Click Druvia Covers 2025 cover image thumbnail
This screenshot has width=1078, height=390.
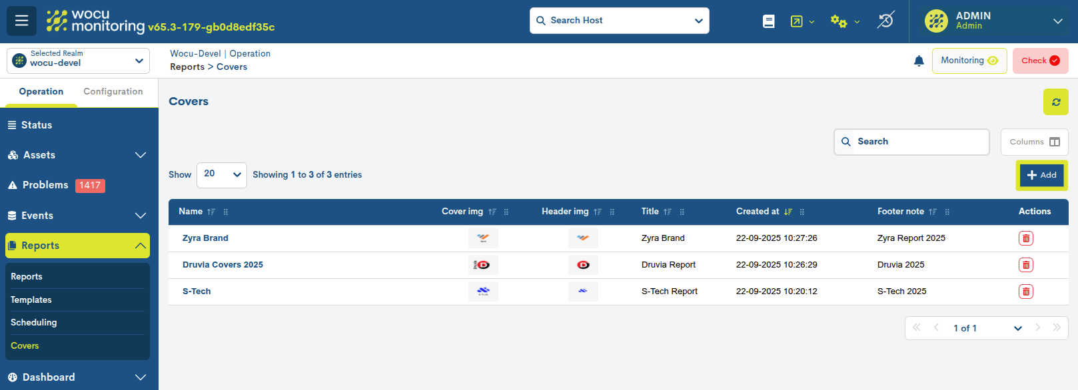483,265
